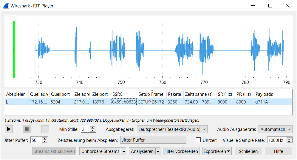297x160 pixels.
Task: Sort by the Quelladresse column header
Action: point(39,94)
